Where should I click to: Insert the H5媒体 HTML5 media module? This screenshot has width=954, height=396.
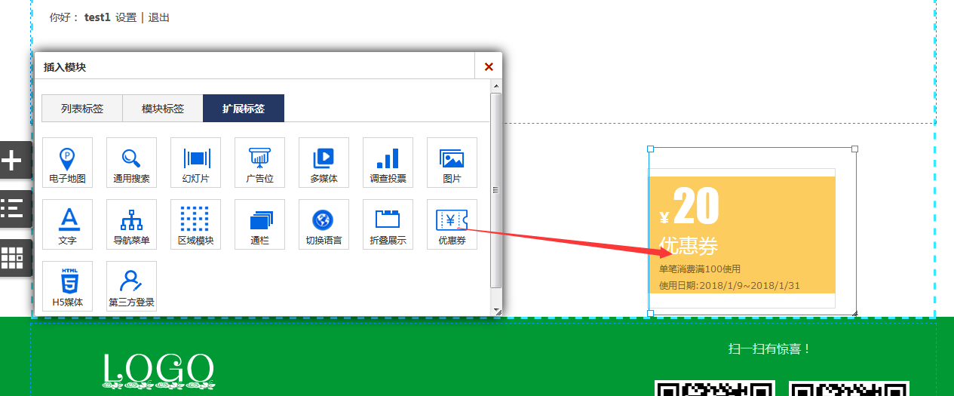click(x=67, y=286)
